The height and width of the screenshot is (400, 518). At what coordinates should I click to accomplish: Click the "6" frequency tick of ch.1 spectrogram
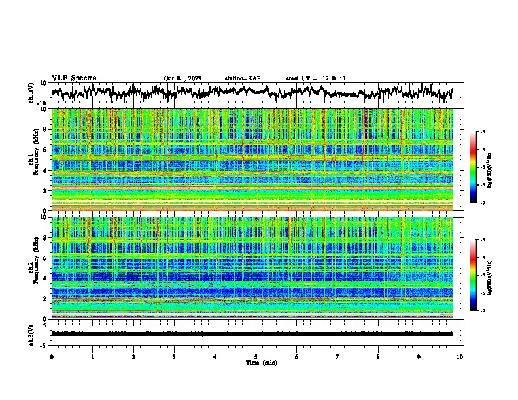45,150
